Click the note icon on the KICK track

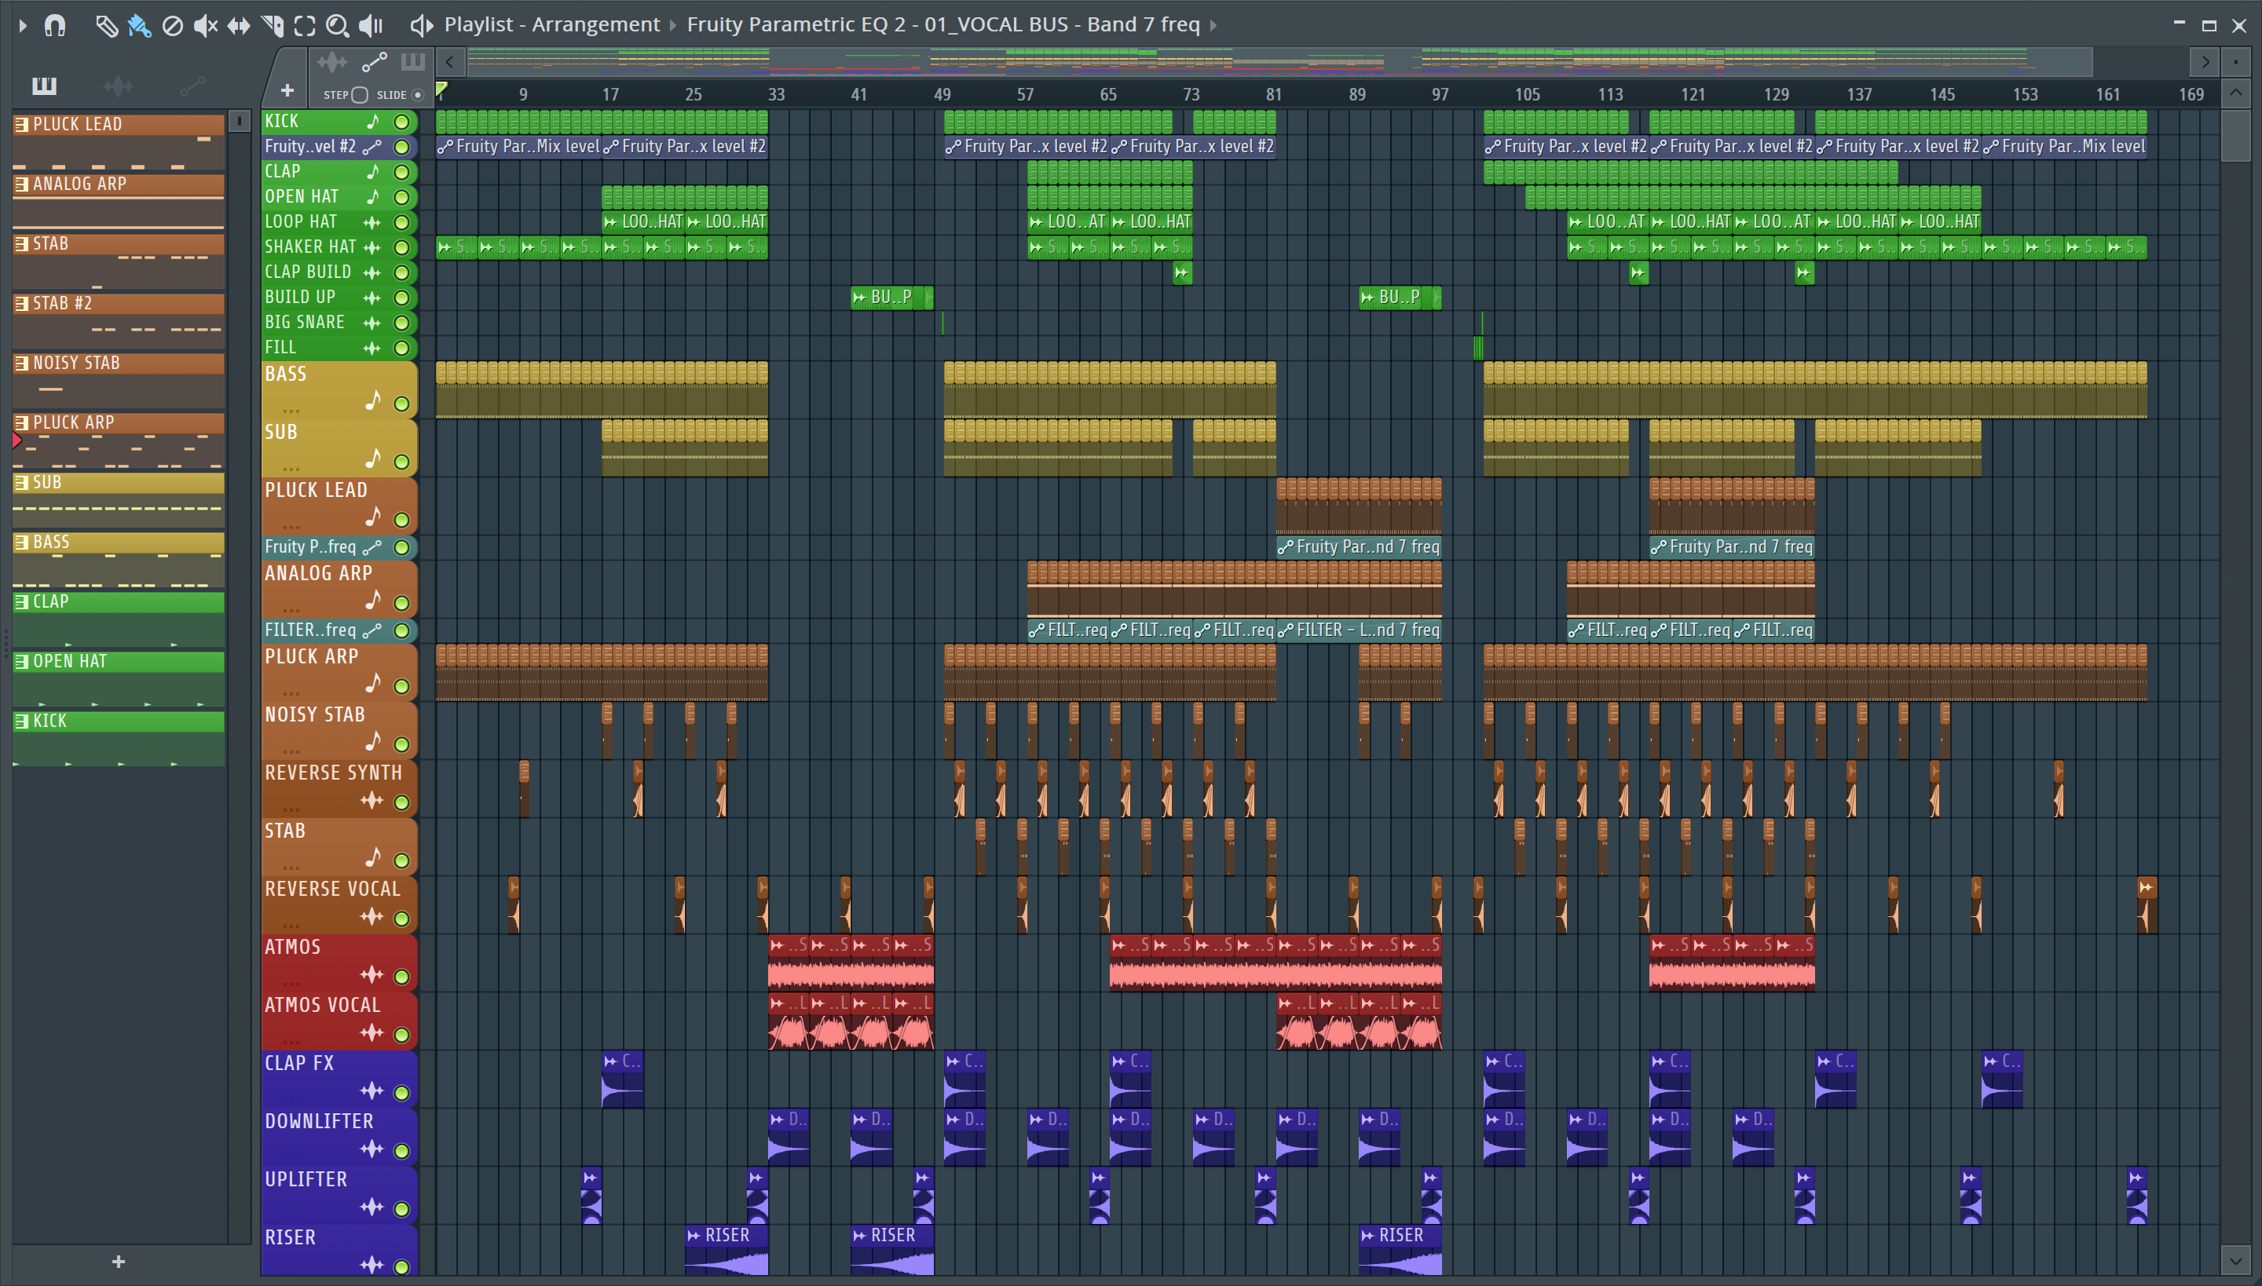[x=373, y=121]
